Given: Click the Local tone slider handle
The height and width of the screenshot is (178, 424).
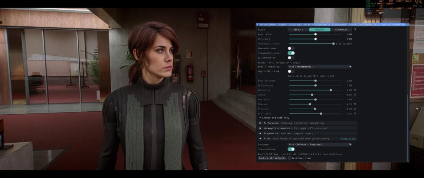Looking at the screenshot, I should click(x=315, y=34).
